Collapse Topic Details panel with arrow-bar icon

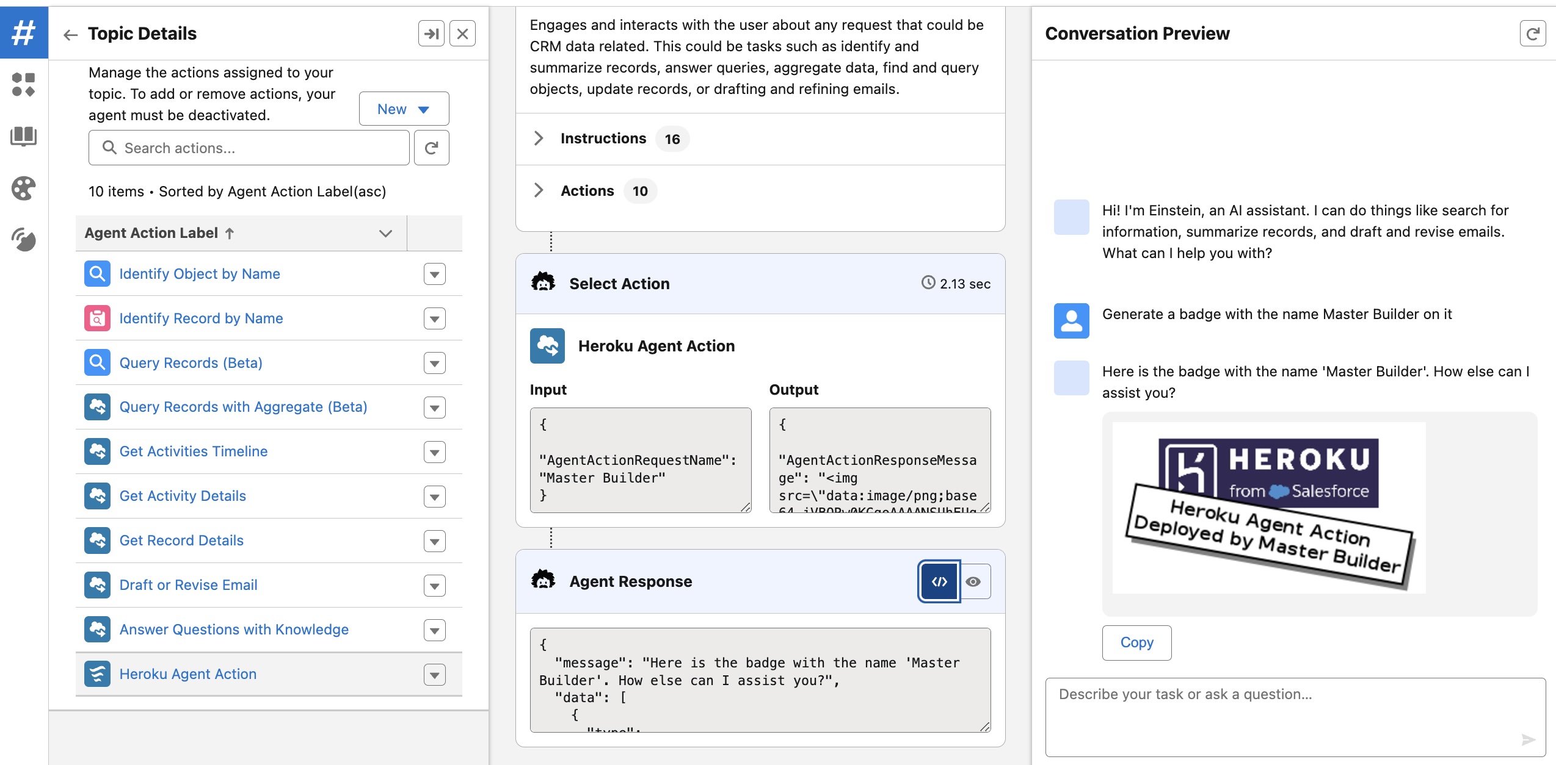point(431,34)
